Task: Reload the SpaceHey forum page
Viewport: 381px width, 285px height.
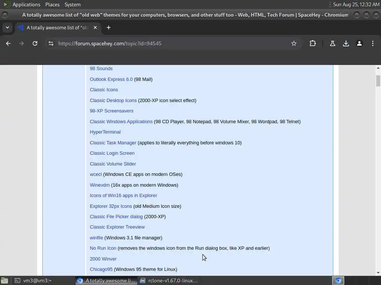Action: point(35,43)
